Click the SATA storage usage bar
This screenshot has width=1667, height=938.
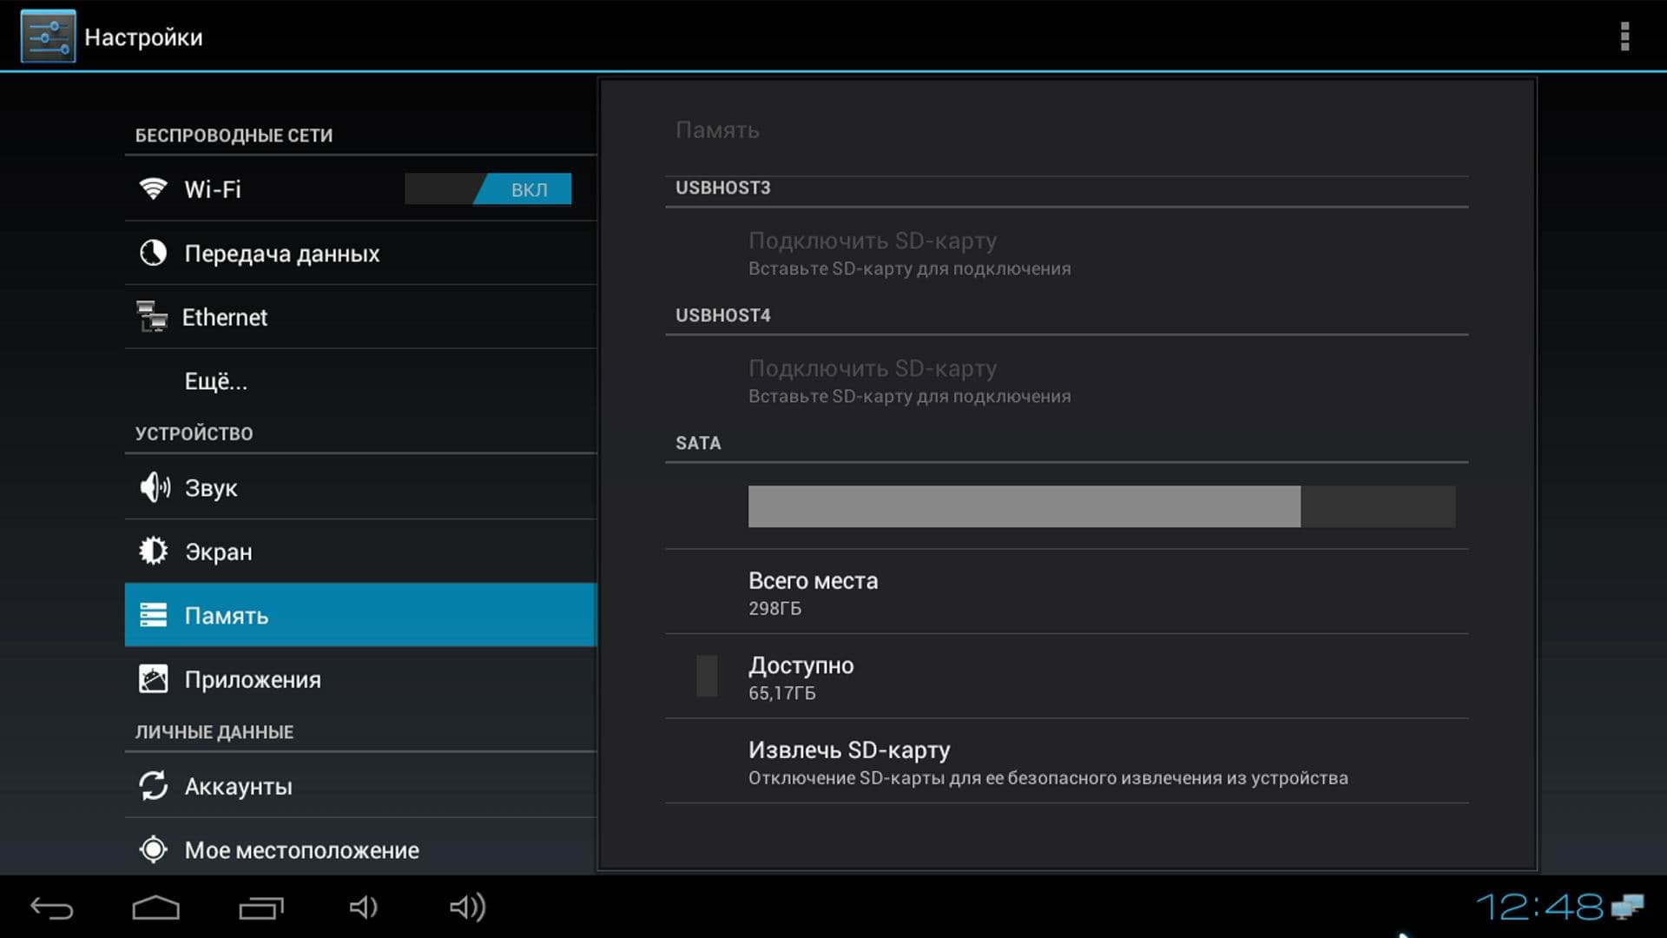point(1101,506)
